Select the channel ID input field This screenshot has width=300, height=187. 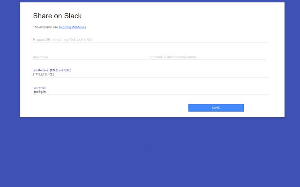click(x=208, y=57)
